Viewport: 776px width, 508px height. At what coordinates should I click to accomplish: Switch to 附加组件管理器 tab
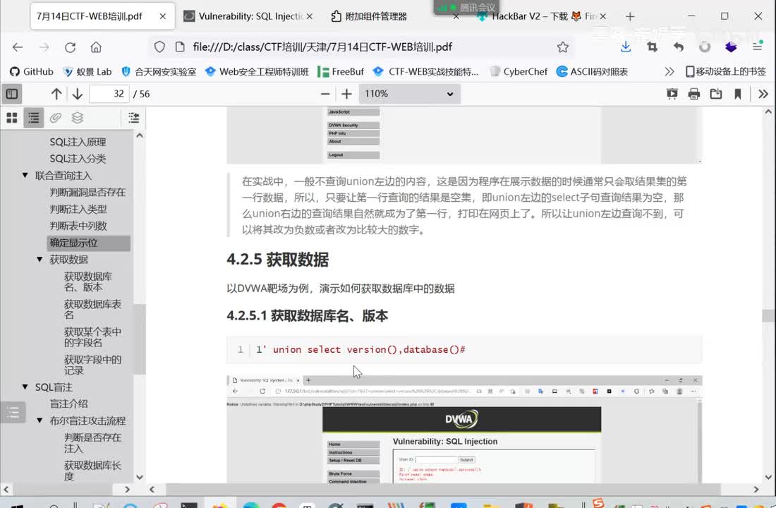pos(376,16)
